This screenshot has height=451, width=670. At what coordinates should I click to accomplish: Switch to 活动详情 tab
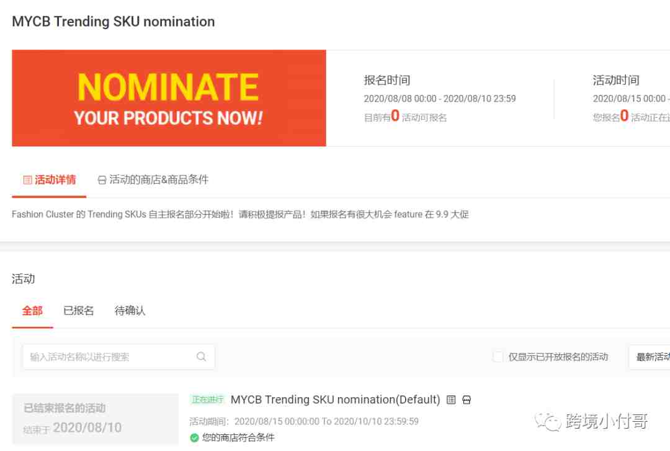click(49, 180)
